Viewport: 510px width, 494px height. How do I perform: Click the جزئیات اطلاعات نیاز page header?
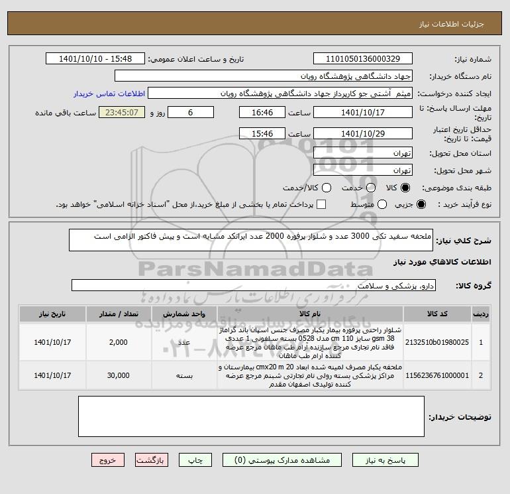[x=452, y=24]
